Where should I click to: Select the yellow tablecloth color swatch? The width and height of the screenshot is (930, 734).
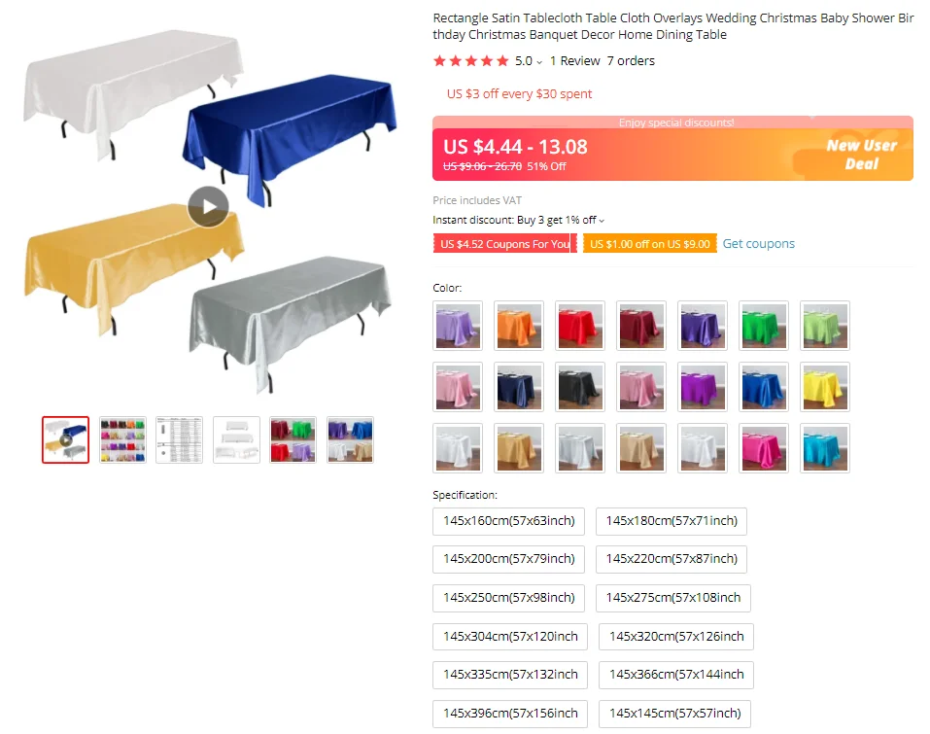point(824,387)
